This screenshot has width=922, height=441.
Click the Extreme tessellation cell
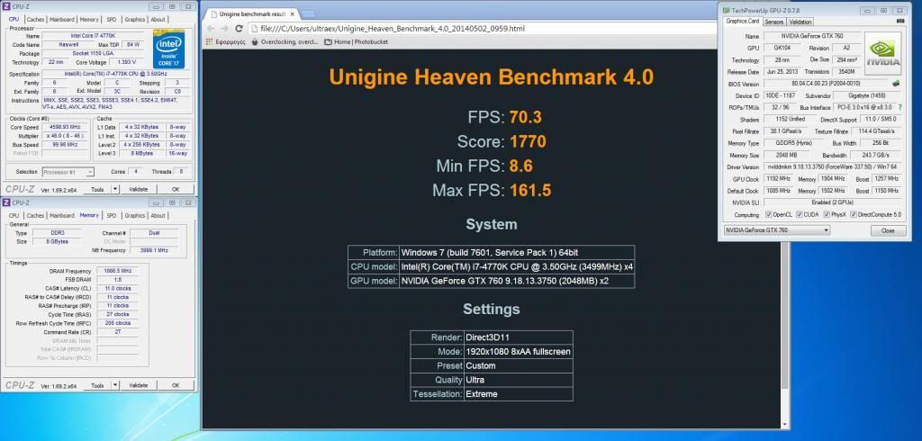[518, 394]
